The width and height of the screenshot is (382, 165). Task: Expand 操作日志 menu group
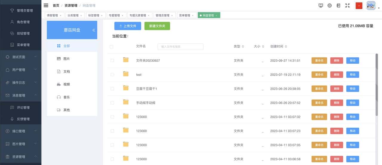(x=21, y=82)
